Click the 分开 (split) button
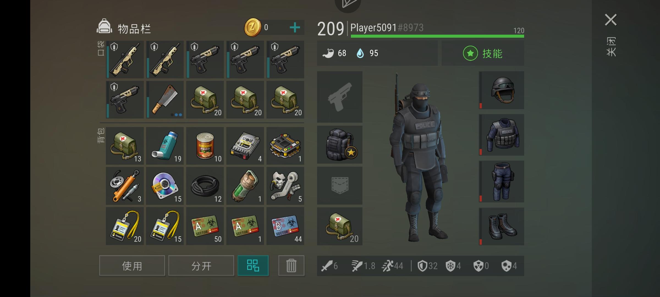 (201, 266)
